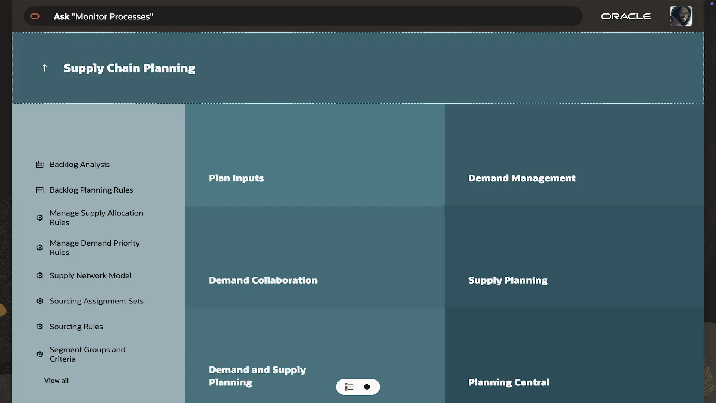Click the up arrow beside Supply Chain Planning
The height and width of the screenshot is (403, 716).
coord(45,68)
